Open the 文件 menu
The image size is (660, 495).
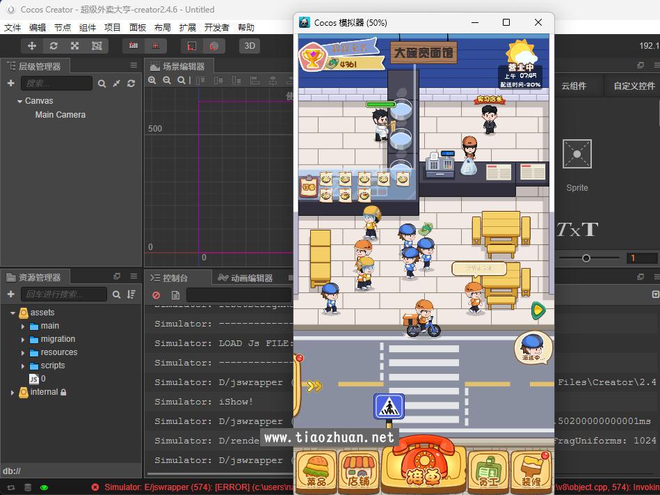point(13,27)
